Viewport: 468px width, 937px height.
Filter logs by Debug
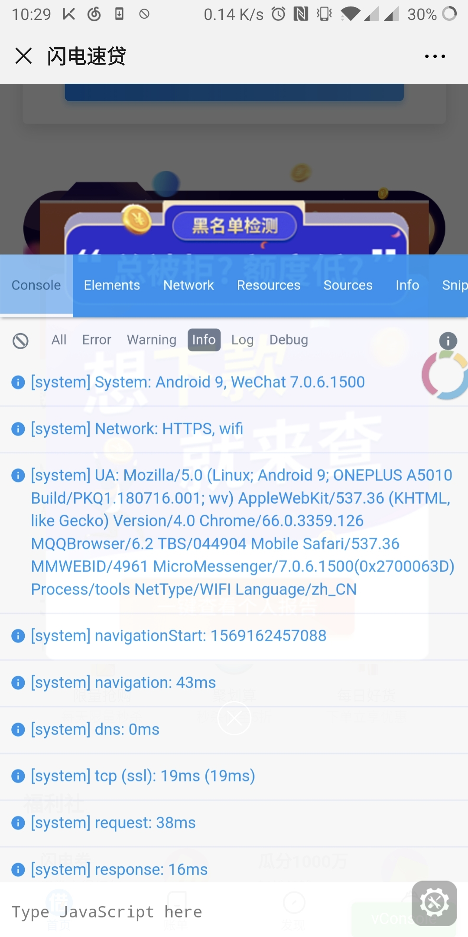coord(289,340)
